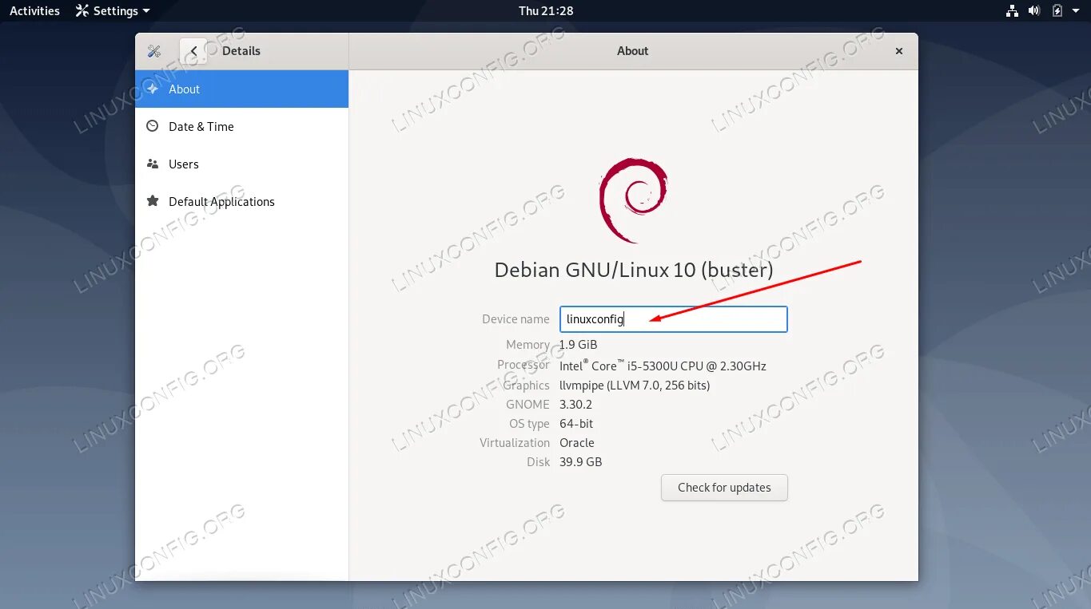1091x609 pixels.
Task: Click the Memory value 1.9 GiB
Action: point(579,345)
